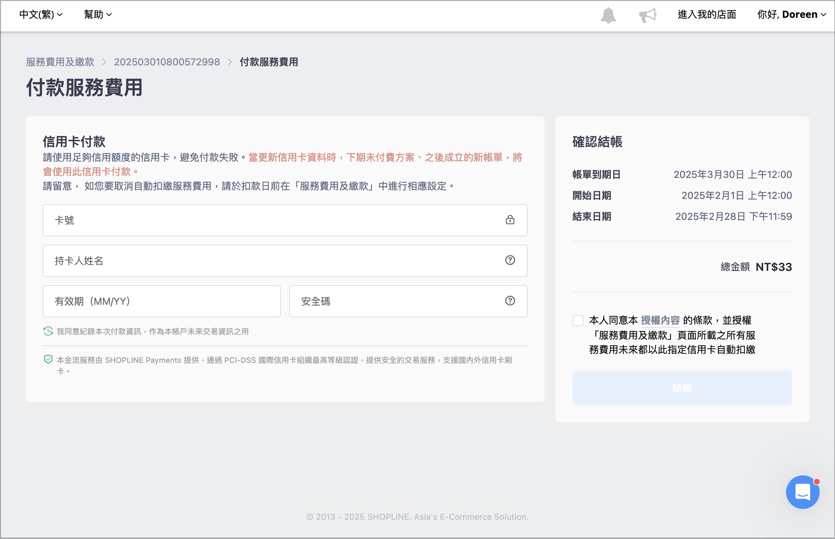Viewport: 835px width, 539px height.
Task: Click the 我同意紀錄本次付款資訊 consent text
Action: [x=153, y=331]
